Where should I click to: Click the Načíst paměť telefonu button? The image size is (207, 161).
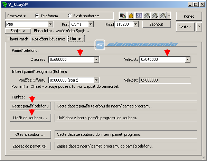(x=30, y=106)
